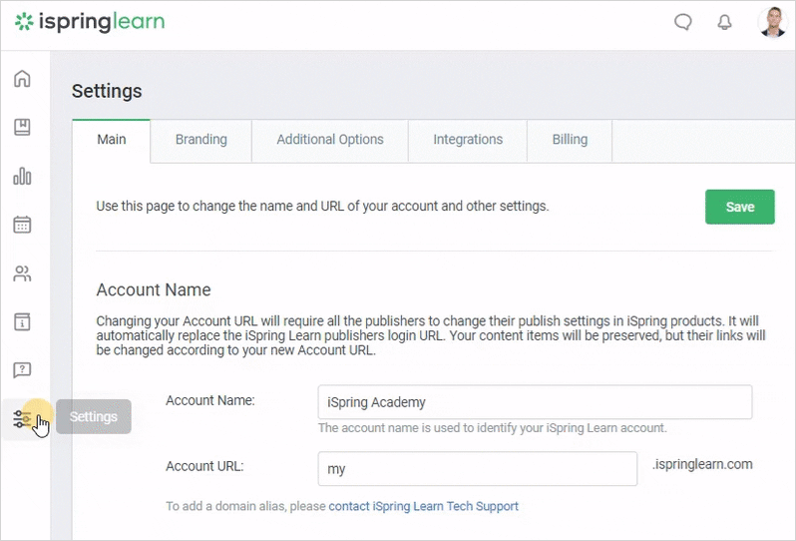The image size is (796, 541).
Task: Click the Account Name section heading
Action: pyautogui.click(x=154, y=289)
